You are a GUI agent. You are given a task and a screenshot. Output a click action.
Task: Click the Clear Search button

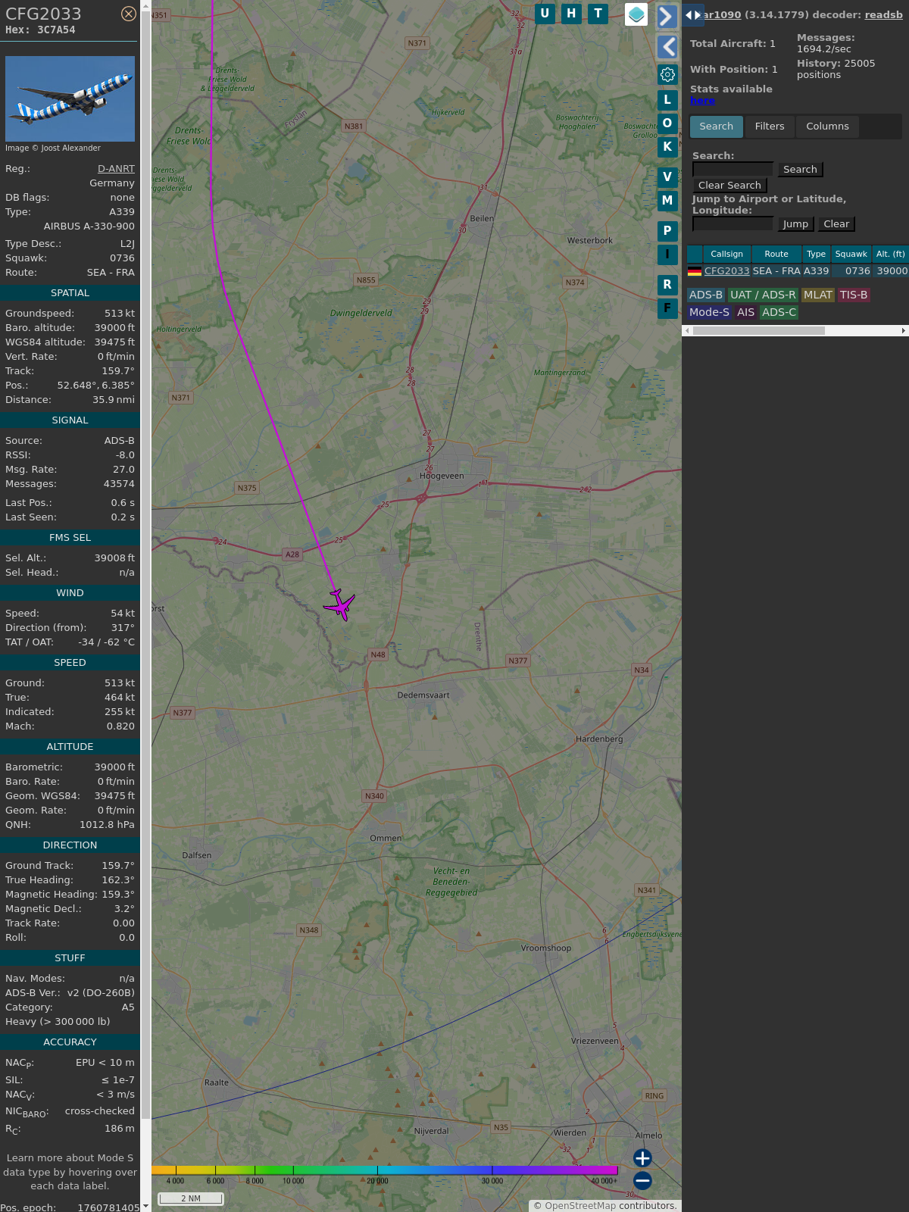729,186
